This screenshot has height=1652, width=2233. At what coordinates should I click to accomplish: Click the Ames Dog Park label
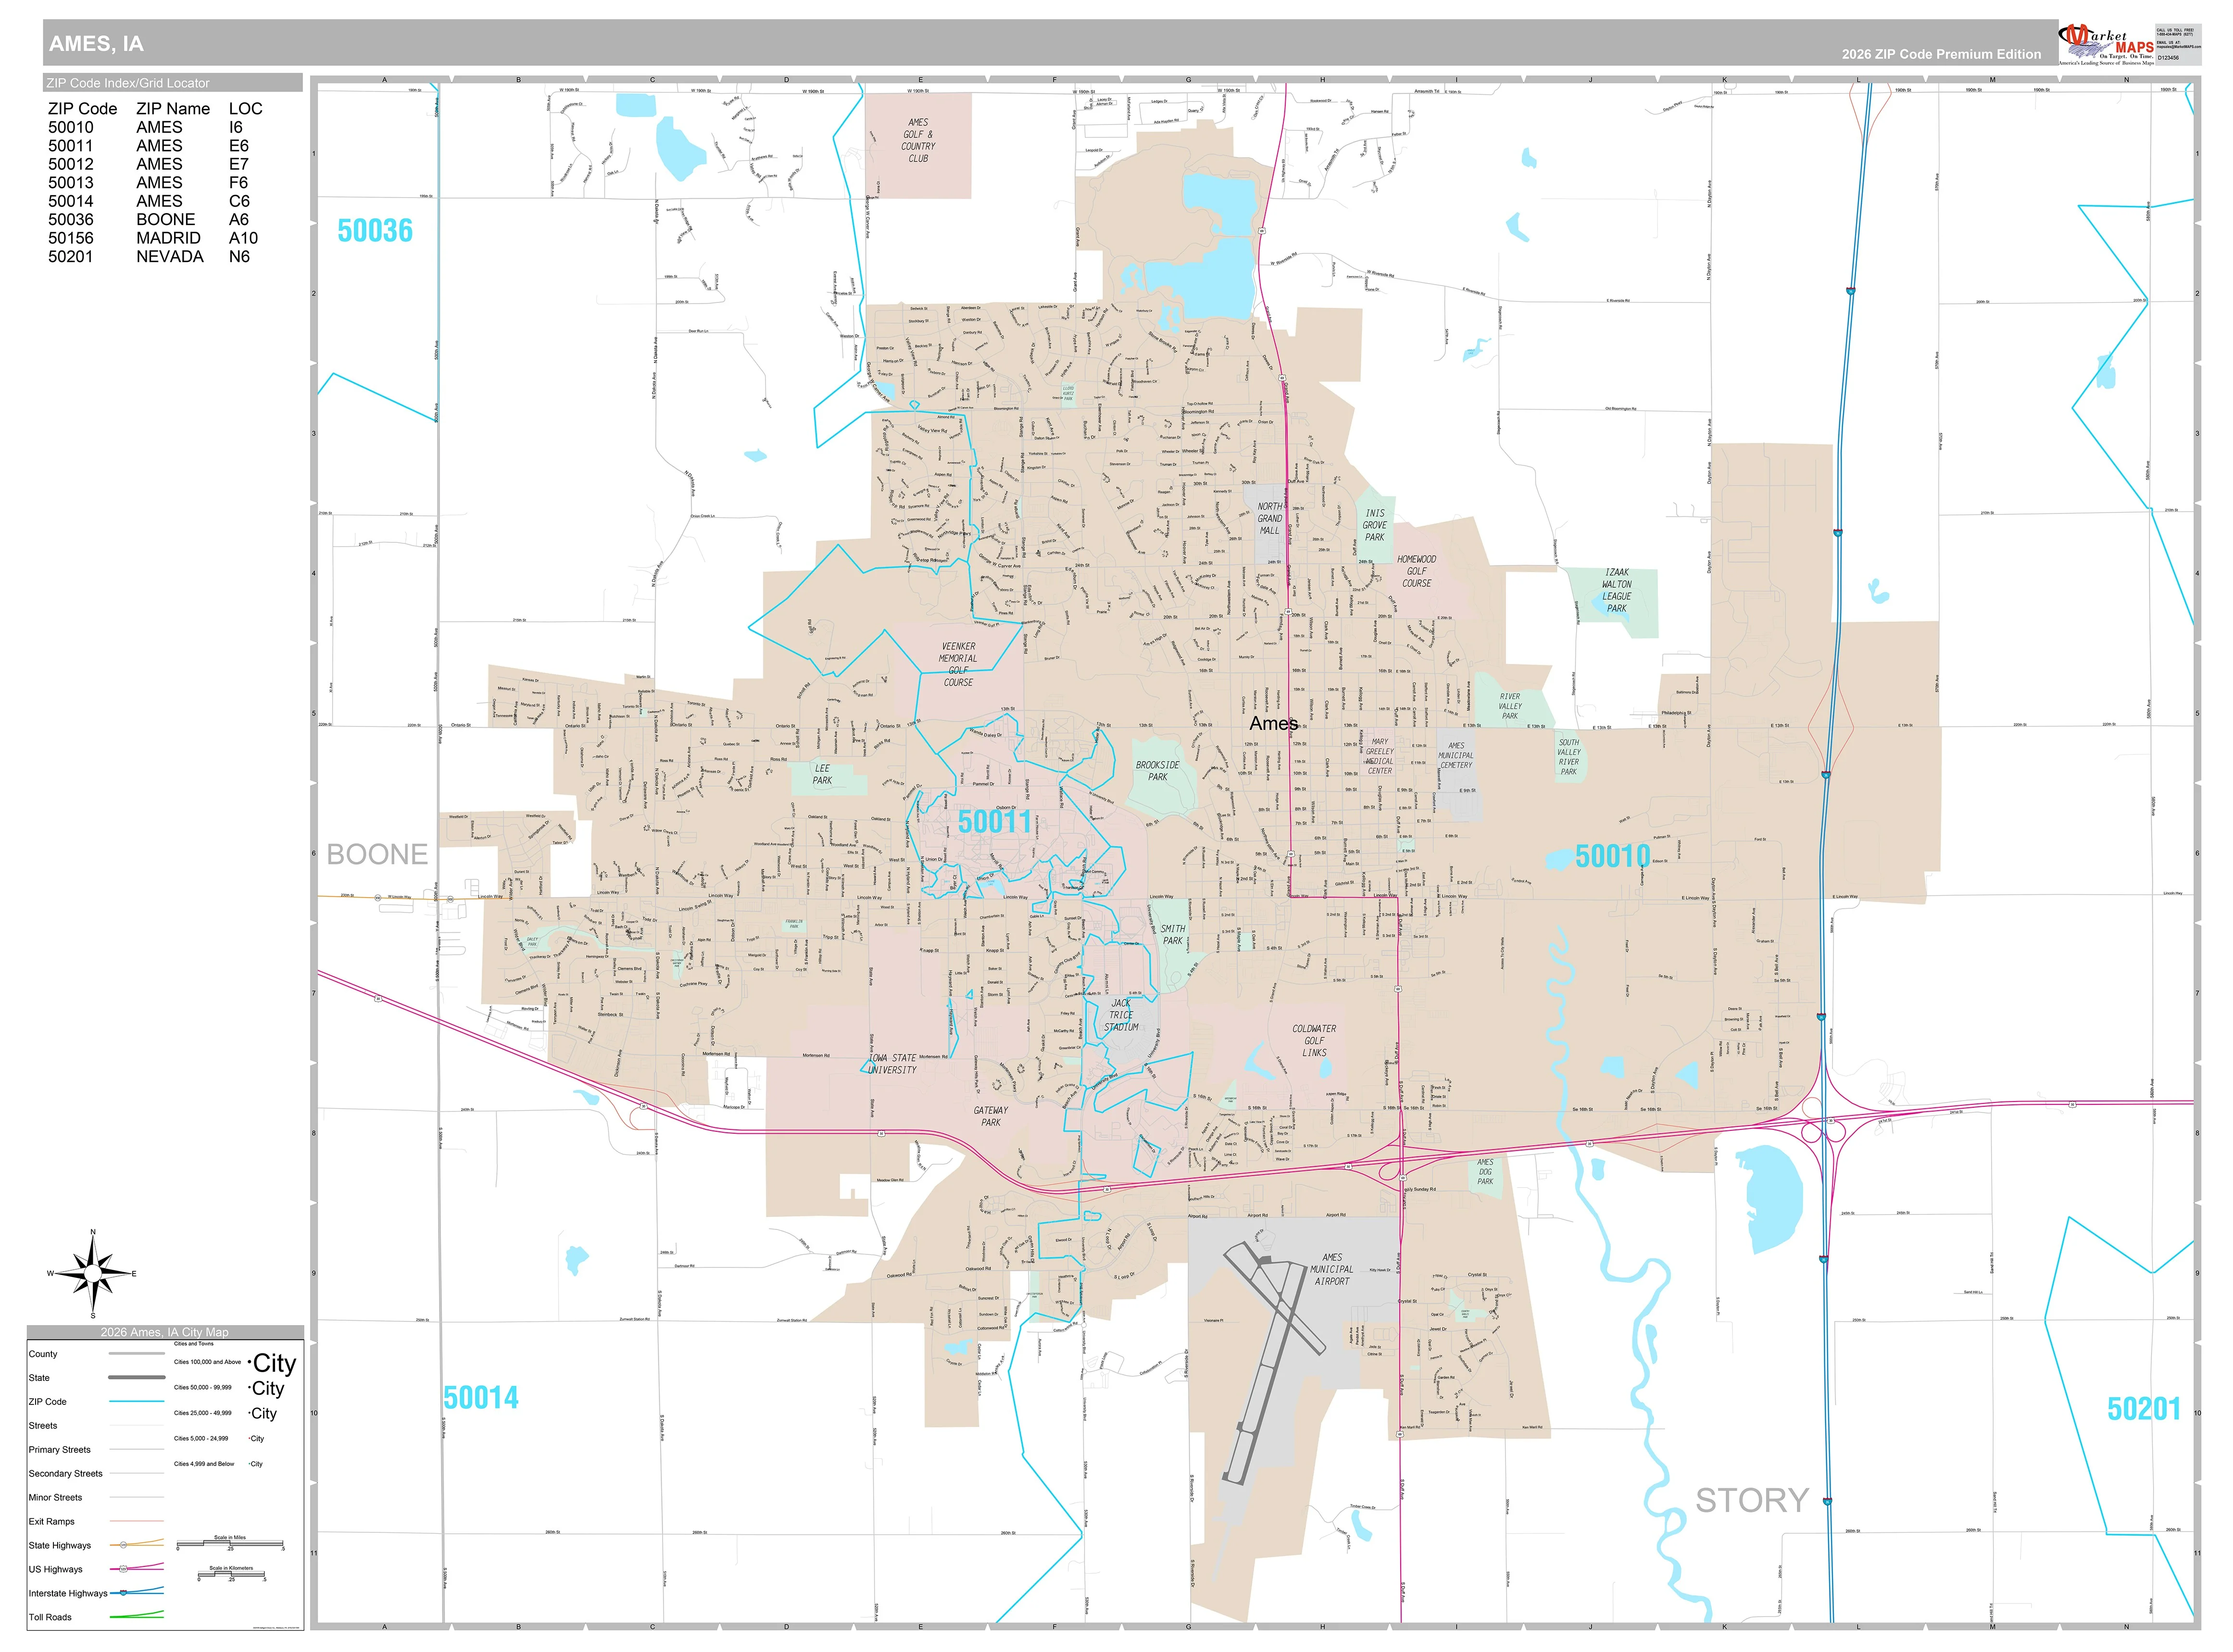pyautogui.click(x=1485, y=1172)
